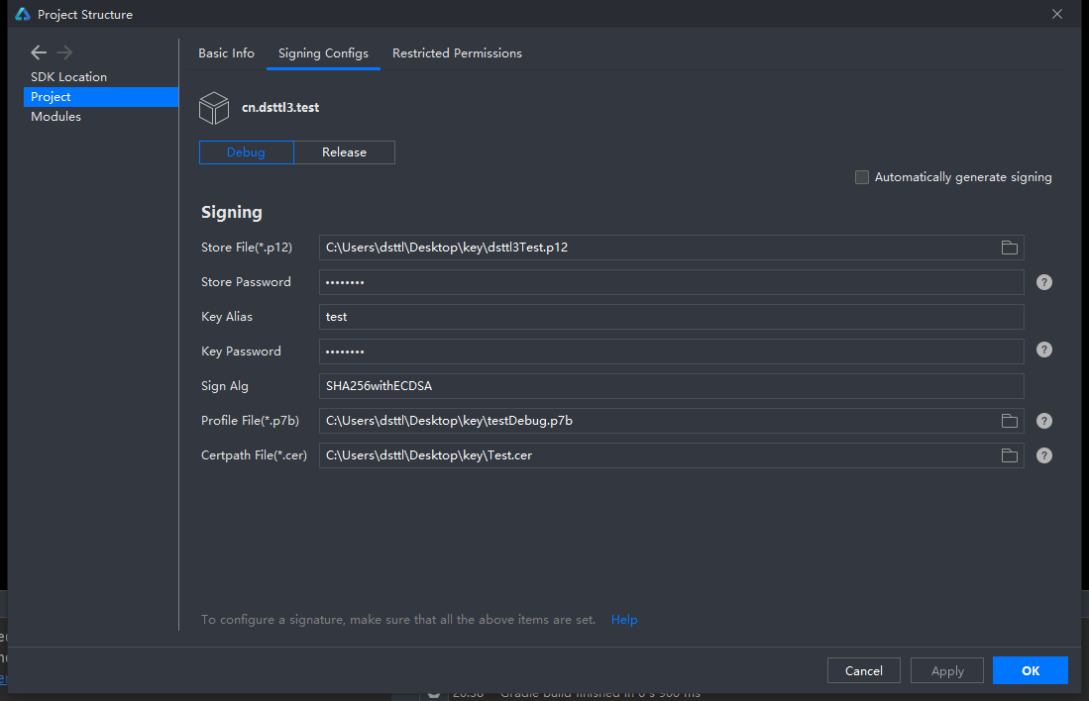Viewport: 1089px width, 701px height.
Task: Browse for Profile File folder icon
Action: click(x=1010, y=421)
